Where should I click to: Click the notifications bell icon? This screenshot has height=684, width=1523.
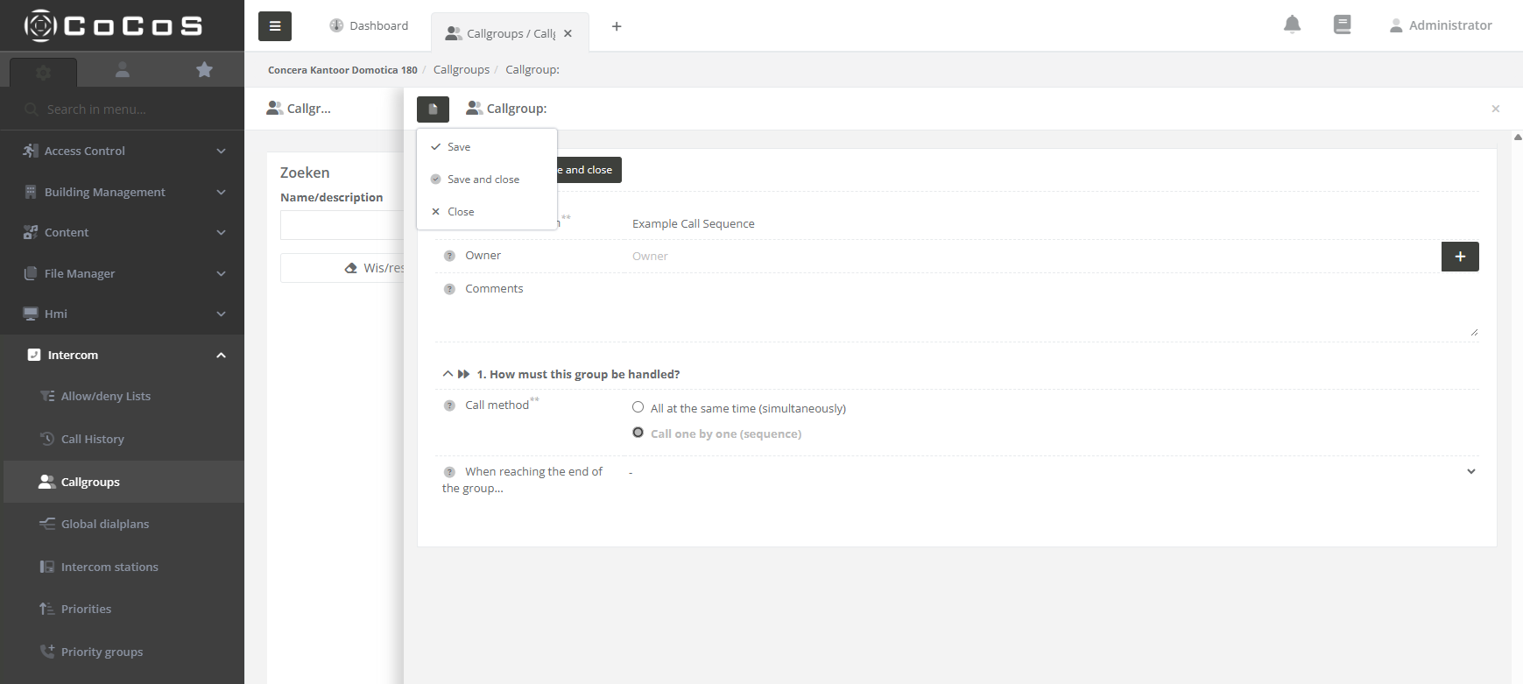(x=1292, y=25)
